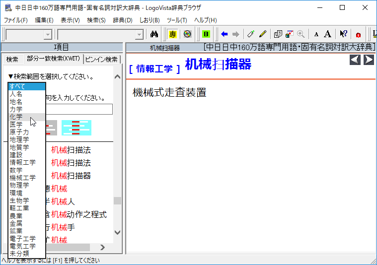Choose 地名 in the range list
The image size is (377, 265).
(x=27, y=102)
